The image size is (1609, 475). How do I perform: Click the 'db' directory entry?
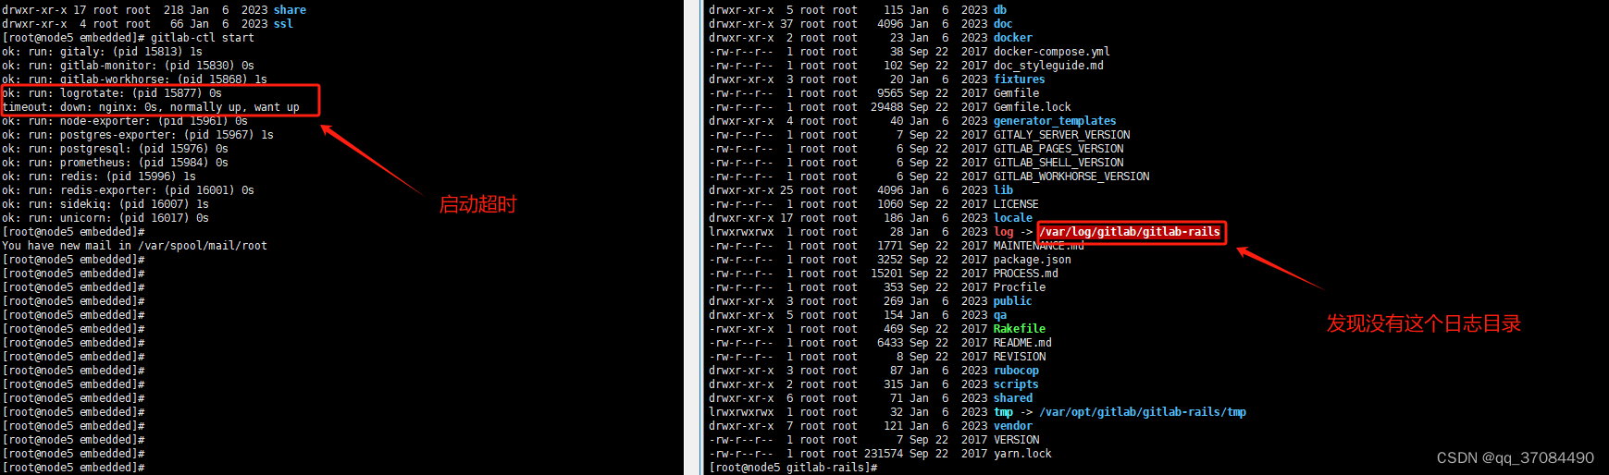tap(1000, 10)
